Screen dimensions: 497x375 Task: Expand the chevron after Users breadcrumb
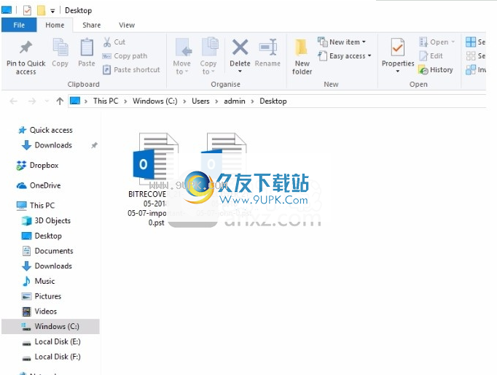216,101
